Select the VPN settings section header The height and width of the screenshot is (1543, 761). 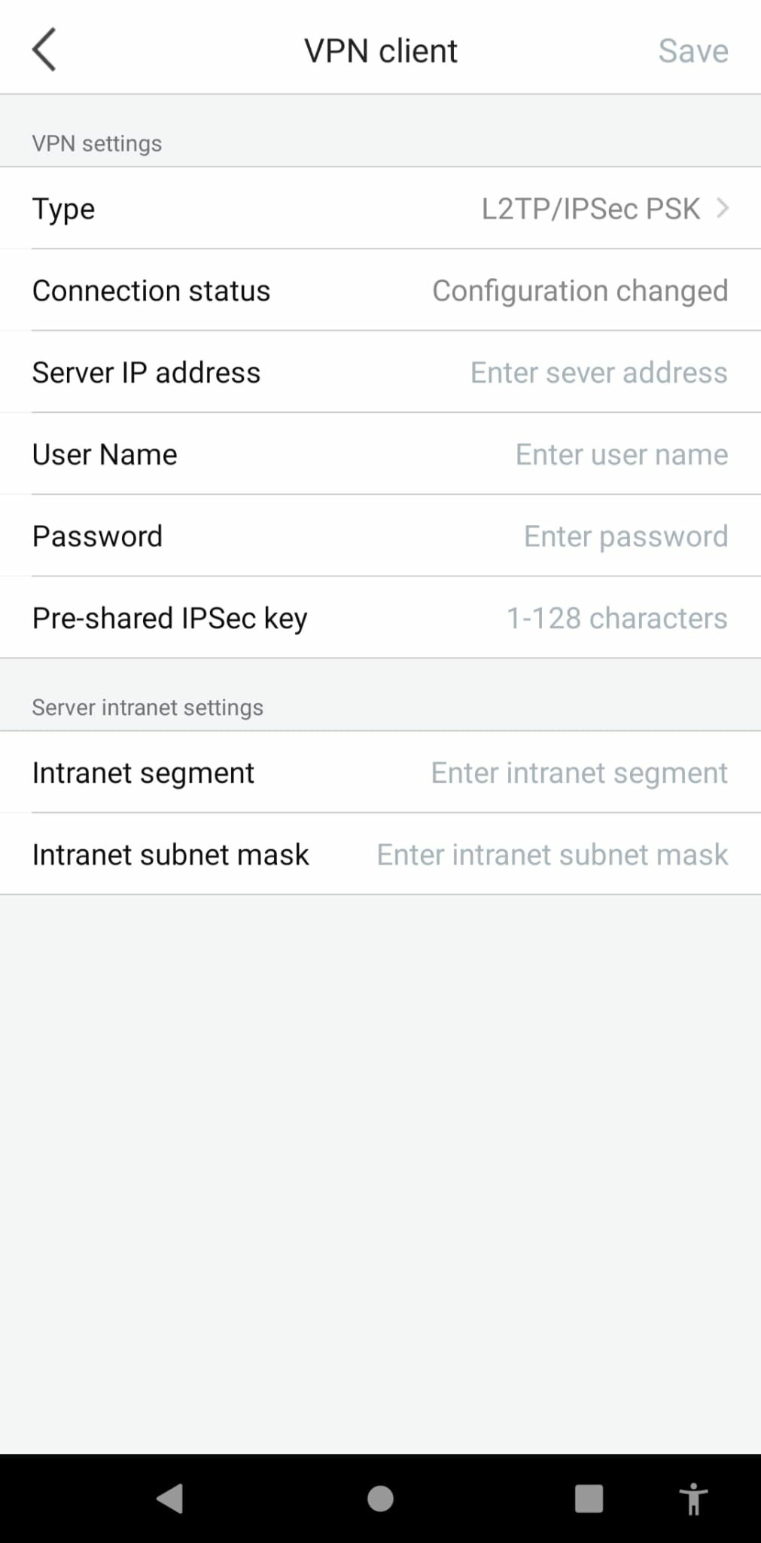[x=96, y=143]
